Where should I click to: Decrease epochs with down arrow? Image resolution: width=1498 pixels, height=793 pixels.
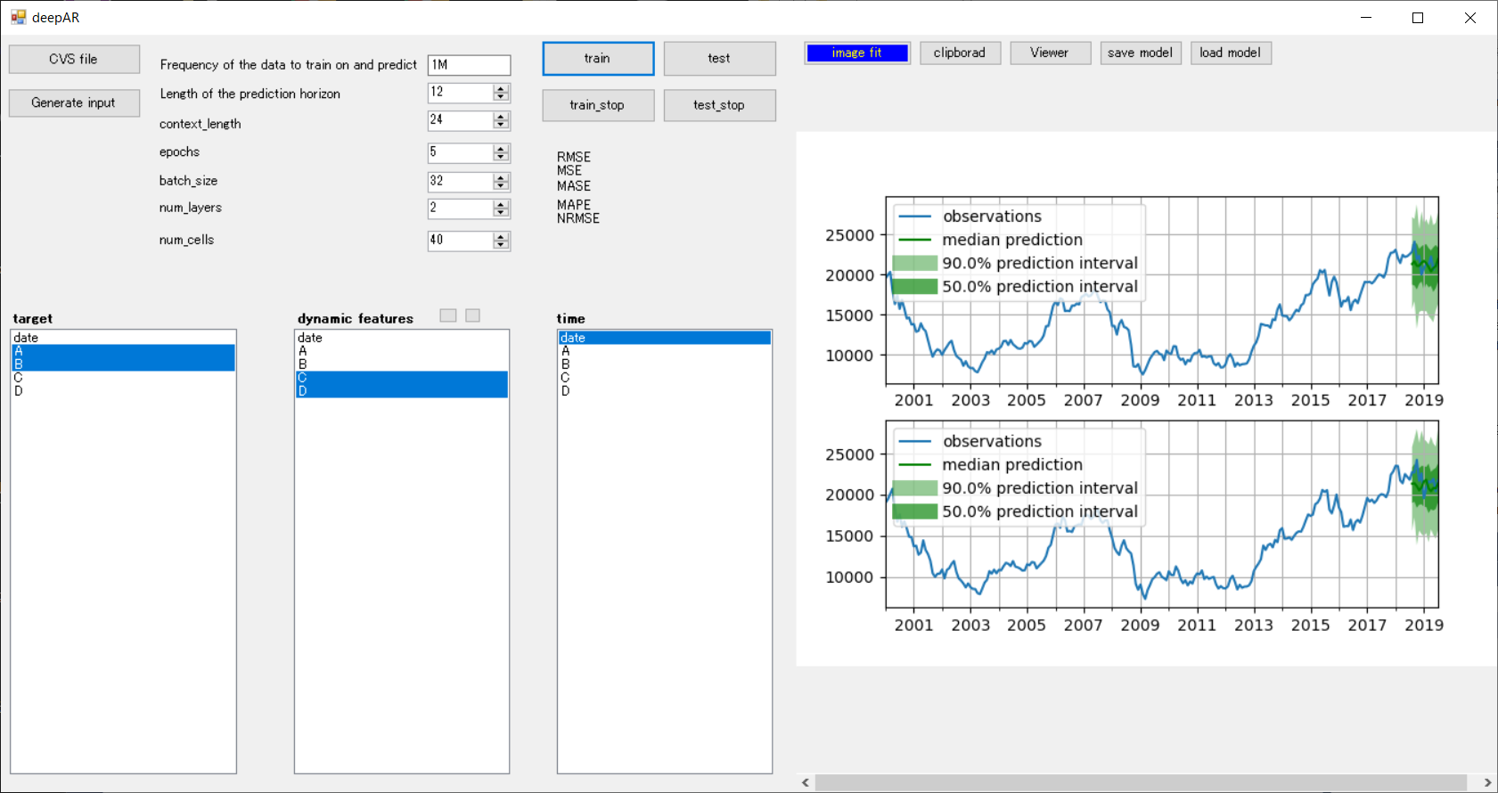(x=501, y=158)
